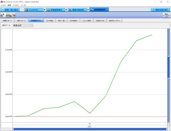The height and width of the screenshot is (131, 171).
Task: Switch to the 最終日シグナル tab
Action: [x=114, y=21]
